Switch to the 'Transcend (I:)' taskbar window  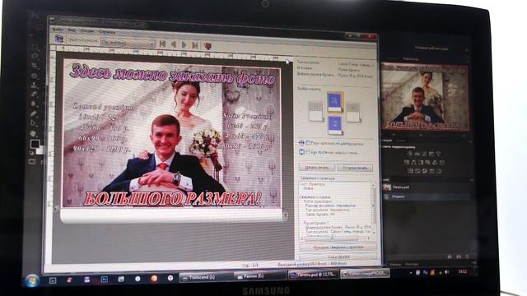coord(206,277)
